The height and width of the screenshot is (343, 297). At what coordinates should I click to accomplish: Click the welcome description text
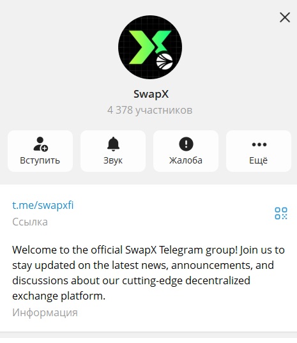coord(148,273)
